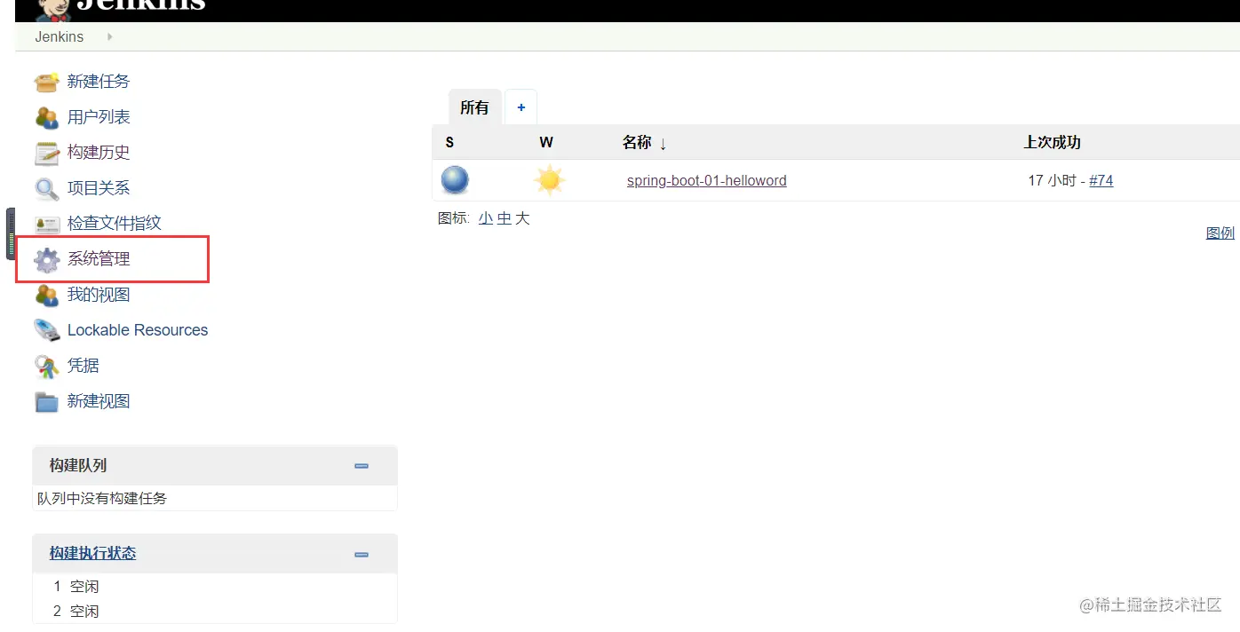Click the 新建任务 box icon
This screenshot has width=1240, height=632.
coord(46,82)
